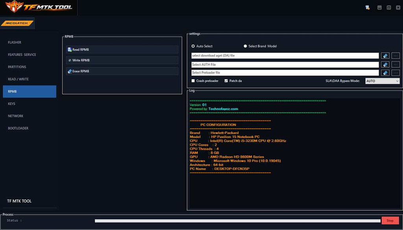Click the 'Intel(R) Core(TM) i5-3230M' CPU line

coord(248,141)
